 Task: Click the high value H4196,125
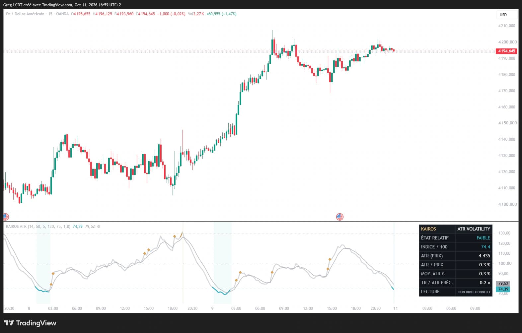click(103, 14)
